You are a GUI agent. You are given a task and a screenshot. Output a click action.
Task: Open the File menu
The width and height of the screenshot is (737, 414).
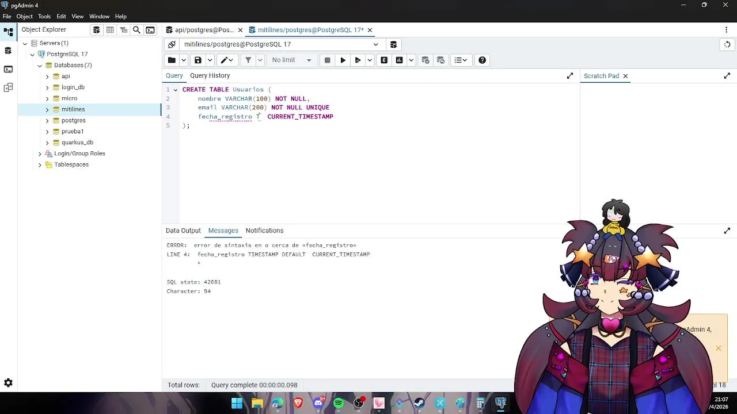(7, 17)
